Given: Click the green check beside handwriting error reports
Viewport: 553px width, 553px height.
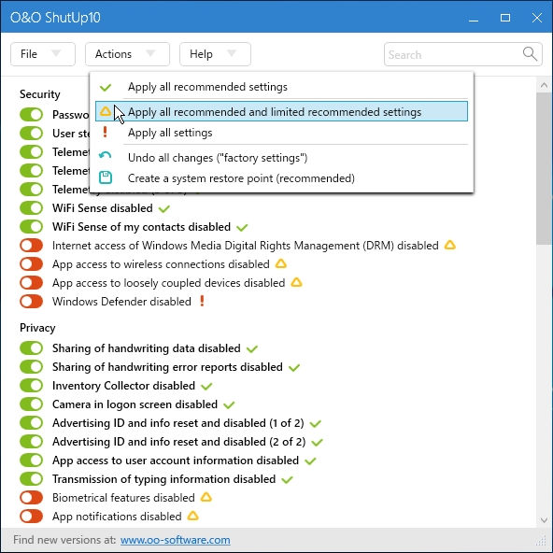Looking at the screenshot, I should [293, 368].
